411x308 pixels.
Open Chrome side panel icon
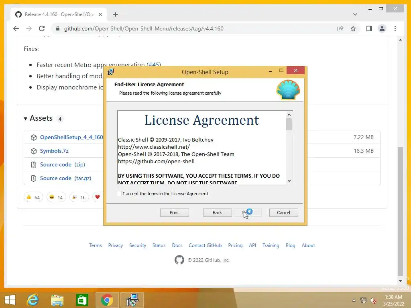(x=369, y=28)
